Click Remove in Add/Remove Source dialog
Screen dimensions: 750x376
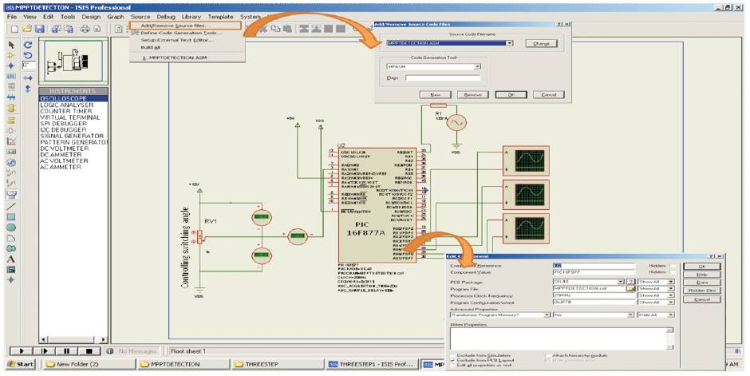pyautogui.click(x=472, y=95)
